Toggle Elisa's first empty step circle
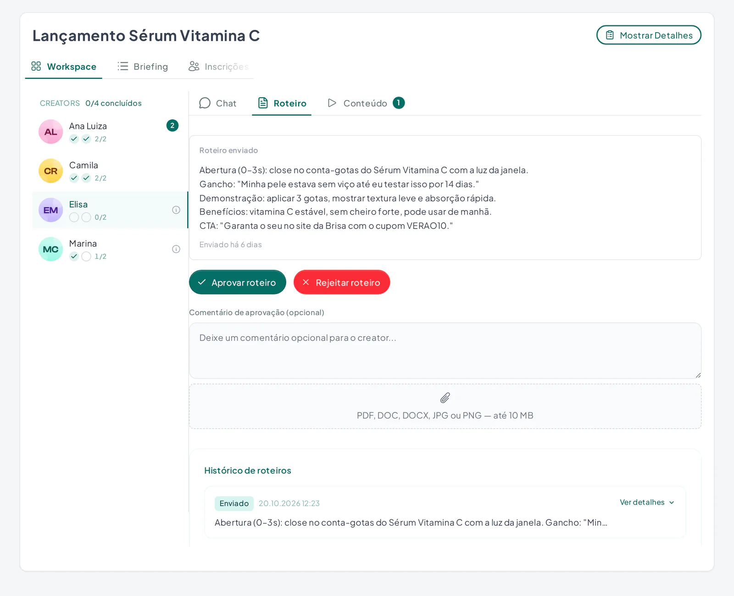734x596 pixels. pos(74,217)
